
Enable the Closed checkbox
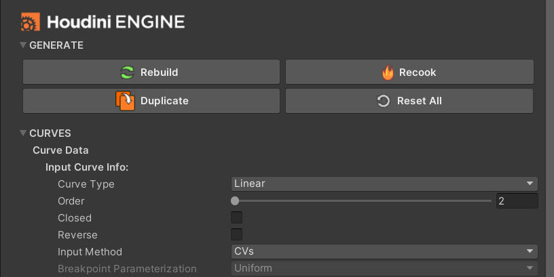(x=236, y=217)
